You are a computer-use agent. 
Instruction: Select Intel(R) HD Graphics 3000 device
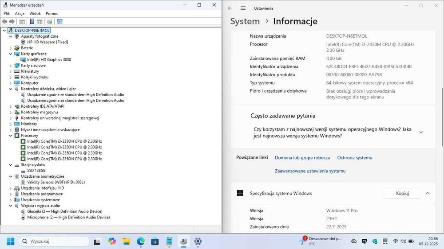coord(49,60)
